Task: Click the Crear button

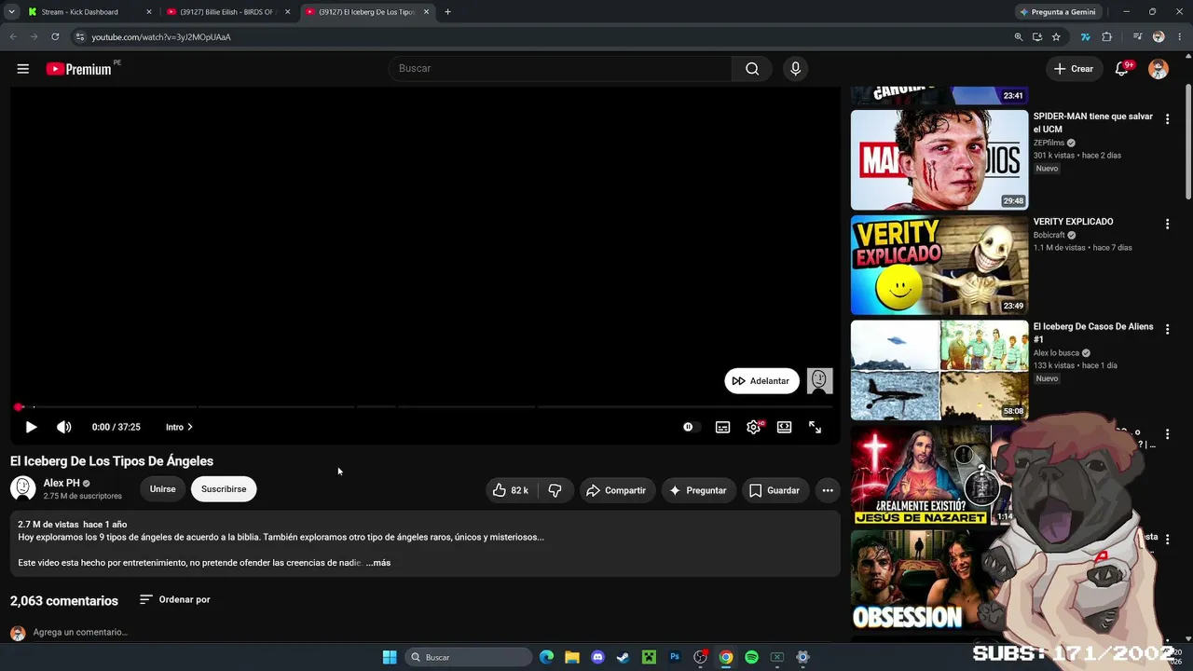Action: click(1074, 69)
